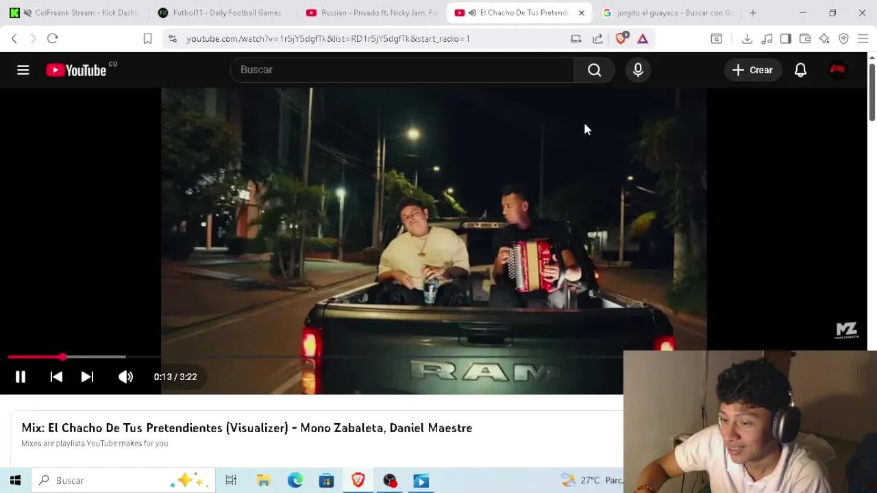Reload the current page
The height and width of the screenshot is (493, 877).
(52, 39)
